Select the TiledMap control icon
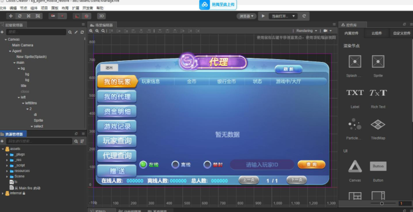The height and width of the screenshot is (212, 413). click(378, 124)
